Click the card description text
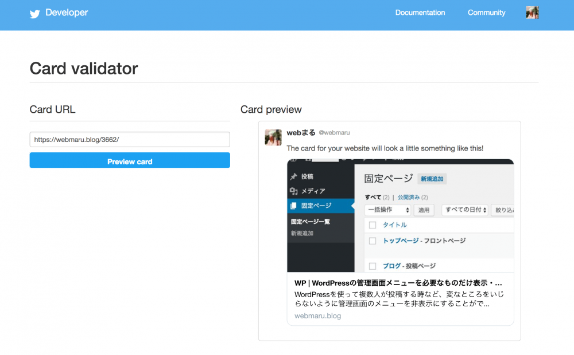Viewport: 574px width, 355px height. [x=400, y=299]
